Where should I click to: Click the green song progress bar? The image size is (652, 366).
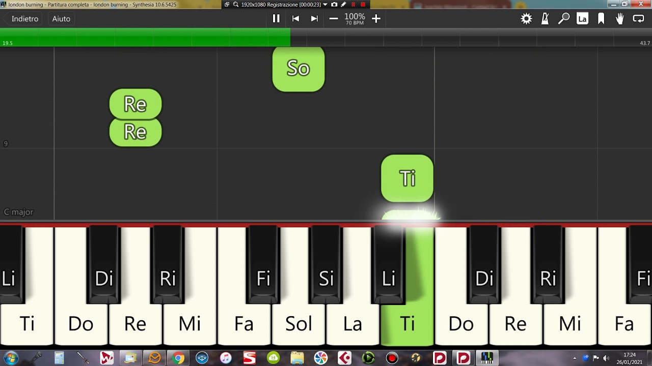[x=145, y=37]
